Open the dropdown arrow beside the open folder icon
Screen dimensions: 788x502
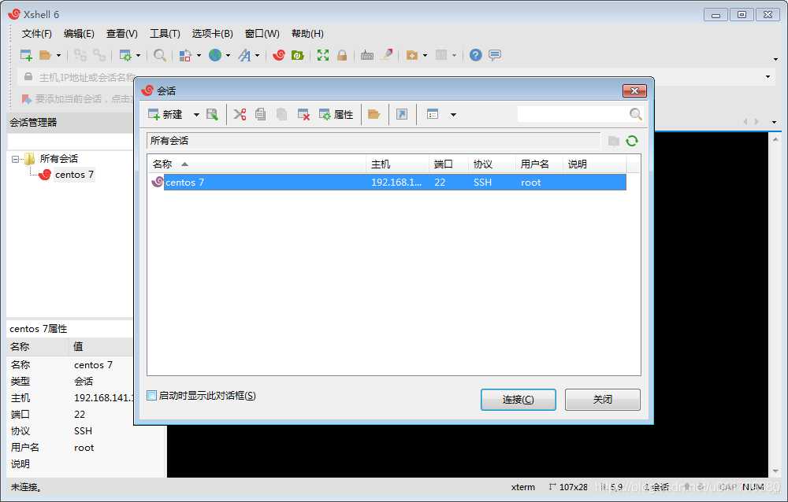(59, 55)
